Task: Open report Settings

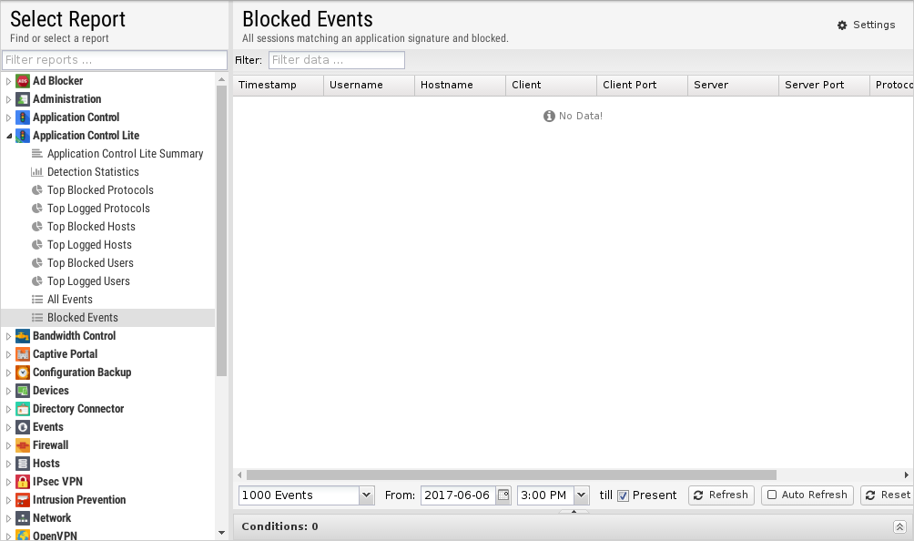Action: point(866,25)
